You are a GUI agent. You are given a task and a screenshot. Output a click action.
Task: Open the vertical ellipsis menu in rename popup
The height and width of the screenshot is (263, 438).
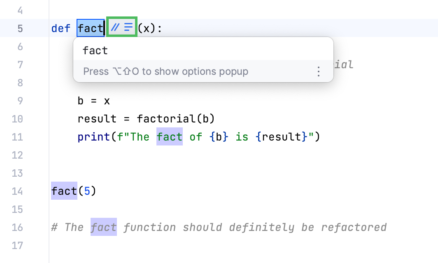(x=319, y=71)
